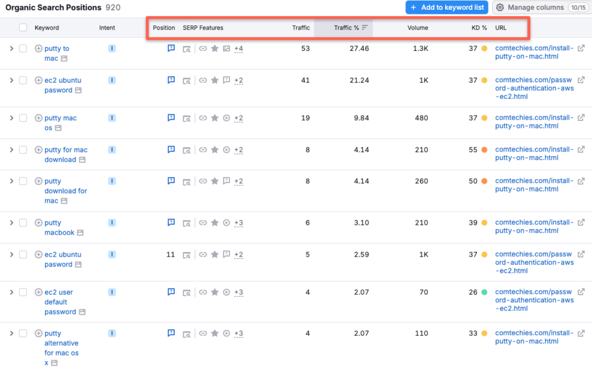The height and width of the screenshot is (370, 592).
Task: Sort by the Traffic % column header
Action: tap(345, 27)
